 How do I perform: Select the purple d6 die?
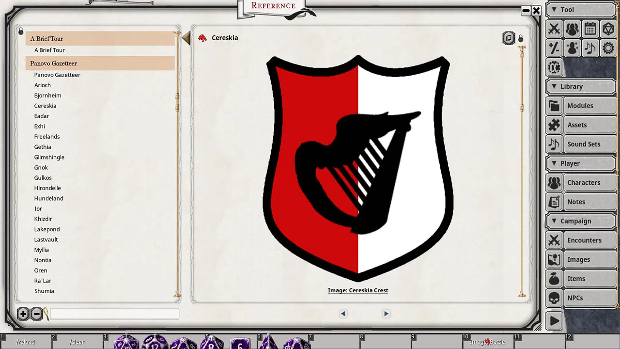tap(240, 342)
